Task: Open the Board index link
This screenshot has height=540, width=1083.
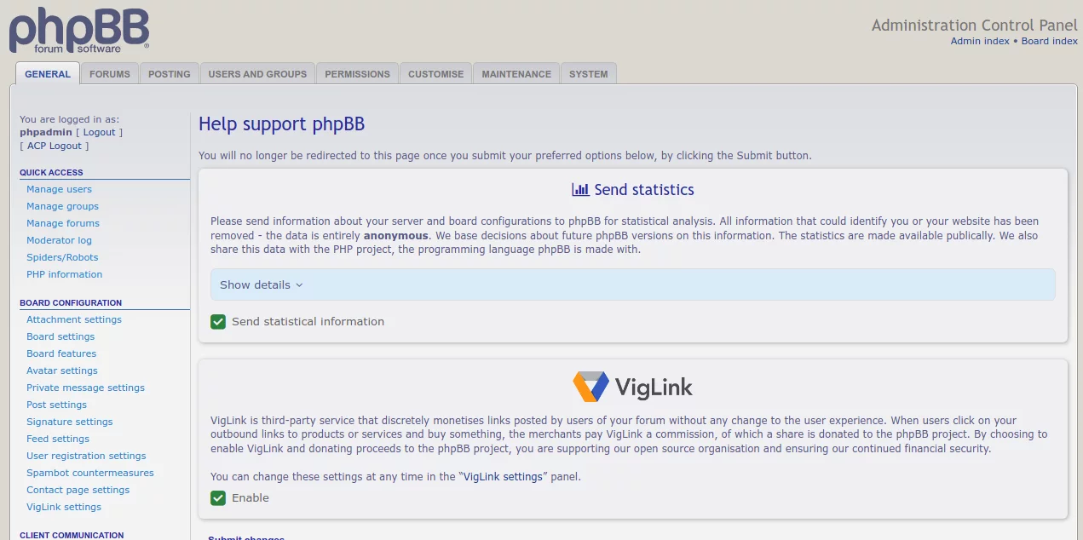Action: [1050, 41]
